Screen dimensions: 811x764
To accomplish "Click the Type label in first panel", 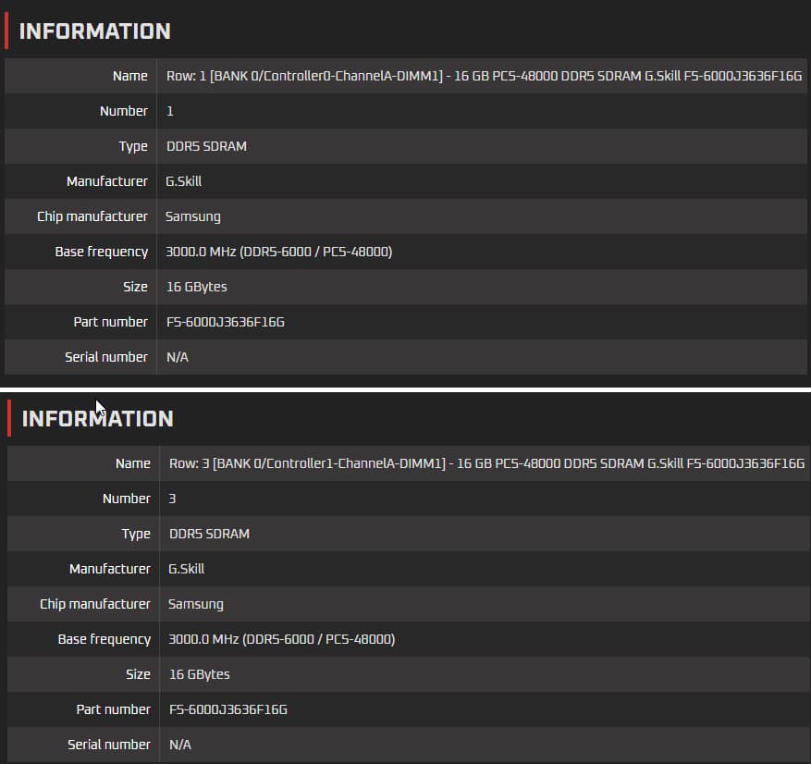I will click(133, 146).
